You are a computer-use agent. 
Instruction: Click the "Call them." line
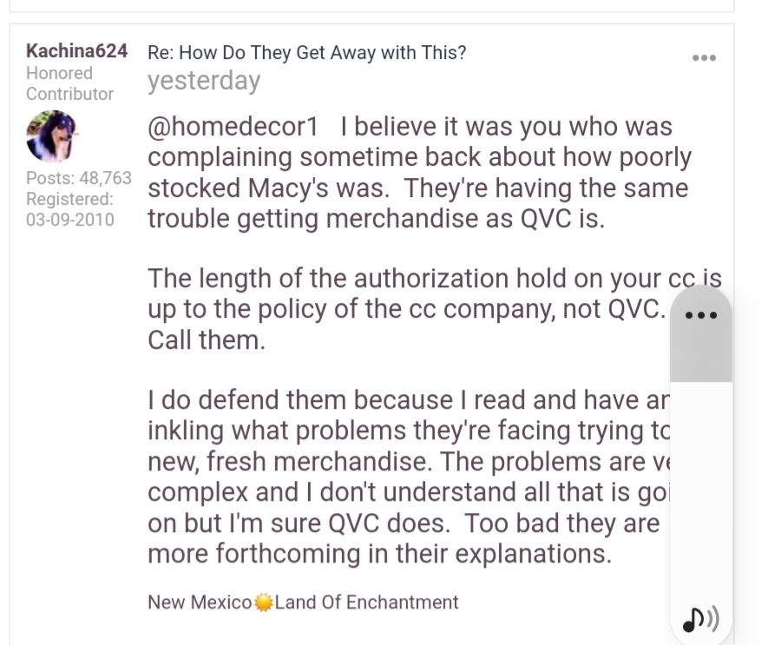tap(206, 339)
